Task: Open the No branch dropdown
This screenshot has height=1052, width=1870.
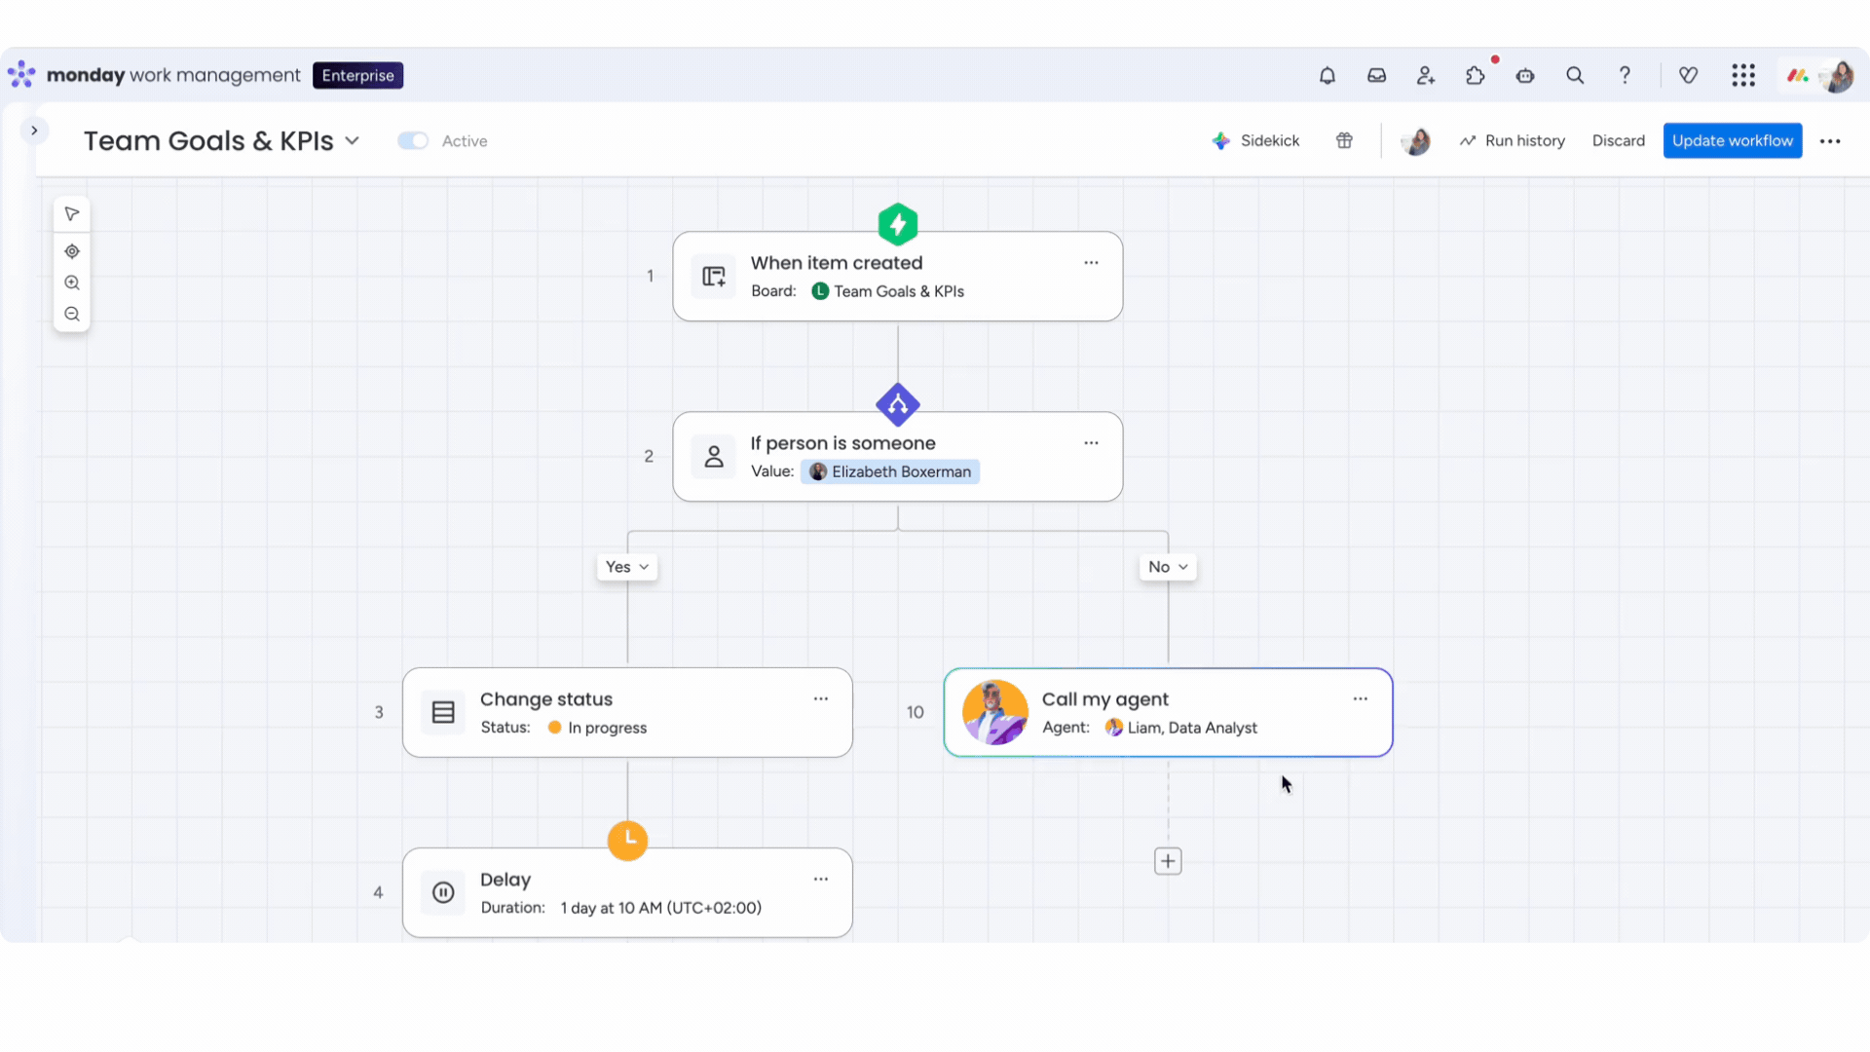Action: [1168, 567]
